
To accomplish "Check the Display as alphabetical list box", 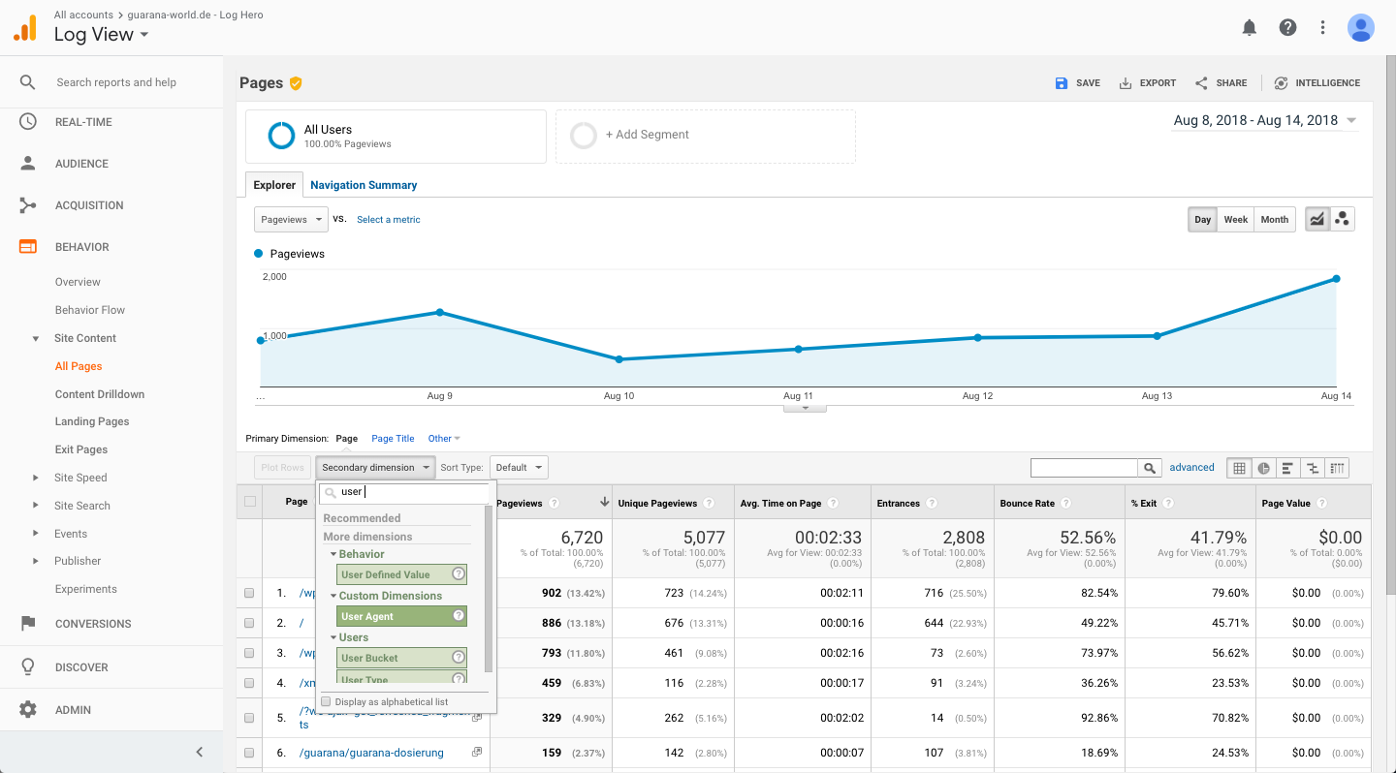I will [327, 701].
